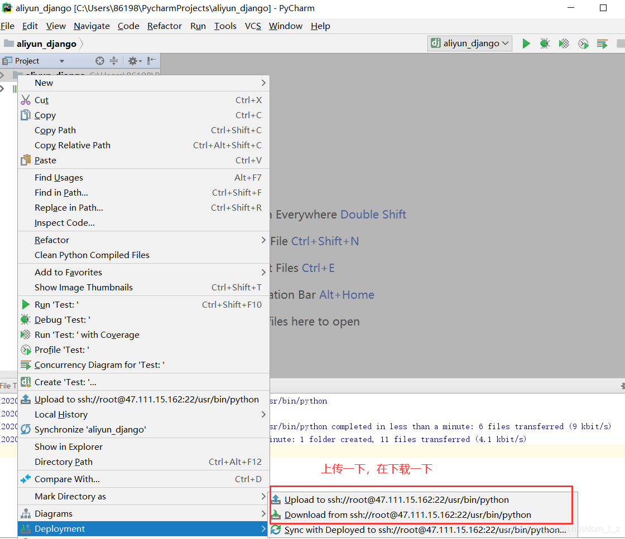Click the Paste clipboard icon
Viewport: 625px width, 539px height.
(x=26, y=160)
